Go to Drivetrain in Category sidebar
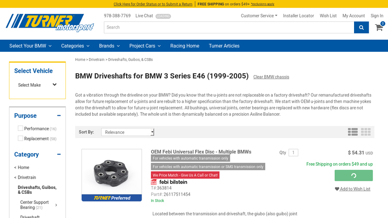 (x=27, y=177)
